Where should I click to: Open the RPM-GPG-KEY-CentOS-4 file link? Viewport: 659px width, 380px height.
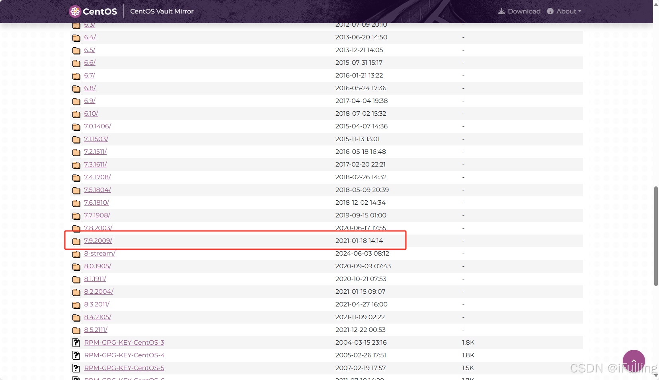125,355
